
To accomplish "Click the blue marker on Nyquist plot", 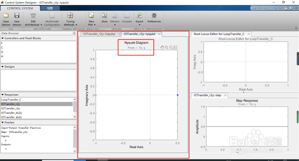I will [x=178, y=95].
